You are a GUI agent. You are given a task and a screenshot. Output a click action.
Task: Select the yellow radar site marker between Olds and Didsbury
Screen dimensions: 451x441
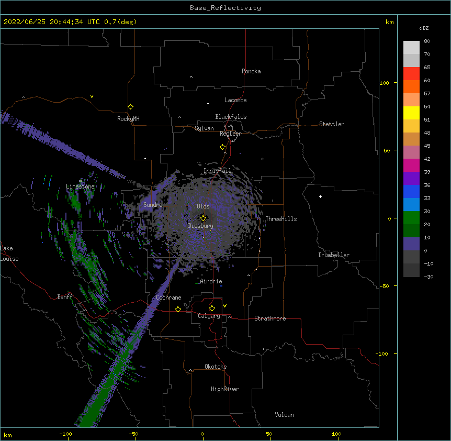click(x=203, y=218)
